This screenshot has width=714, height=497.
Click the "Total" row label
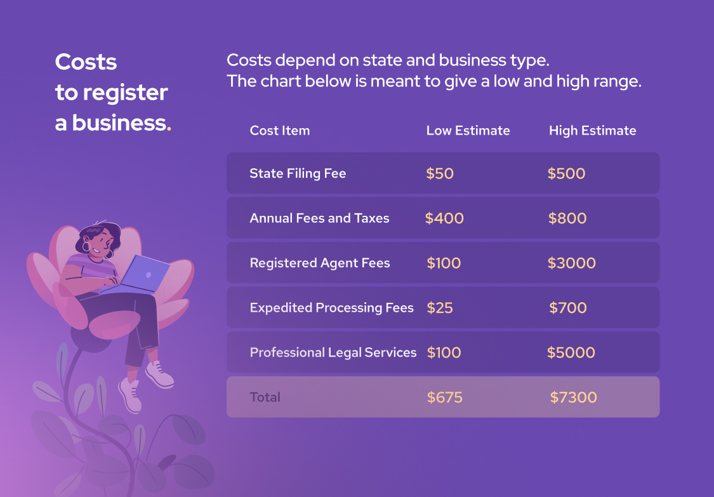click(265, 397)
